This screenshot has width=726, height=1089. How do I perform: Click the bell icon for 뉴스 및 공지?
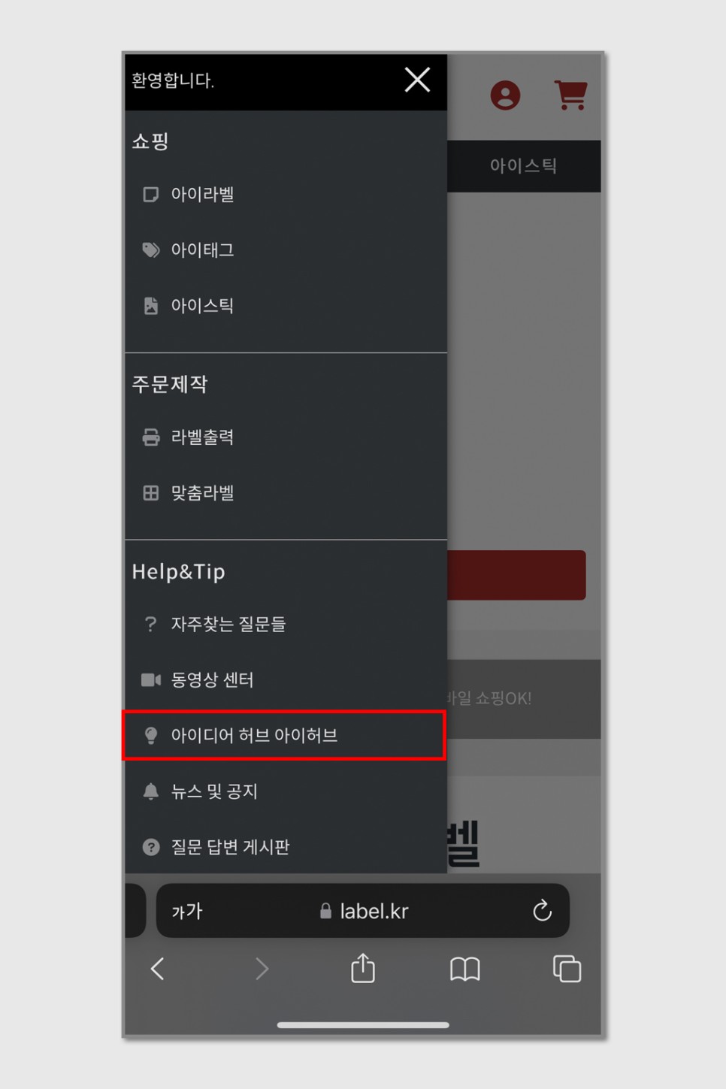(x=151, y=791)
